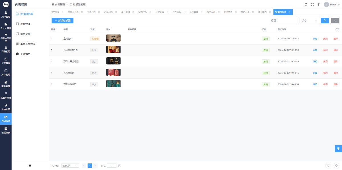Screen dimensions: 342x170
Task: Open 数据统计 in the dark sidebar
Action: (6, 131)
